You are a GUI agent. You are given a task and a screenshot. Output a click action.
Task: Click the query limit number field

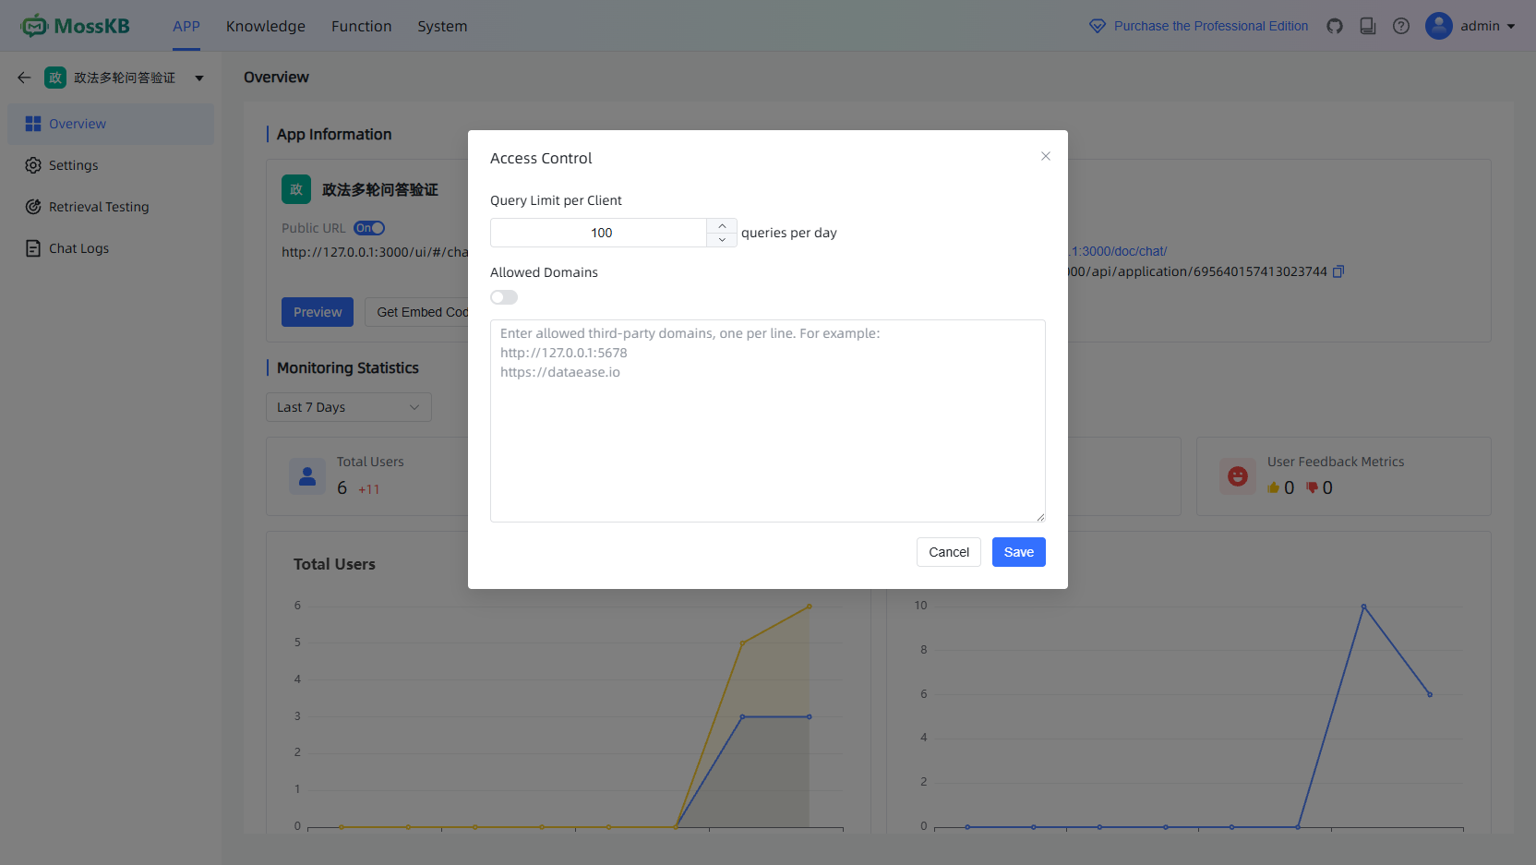pyautogui.click(x=599, y=233)
